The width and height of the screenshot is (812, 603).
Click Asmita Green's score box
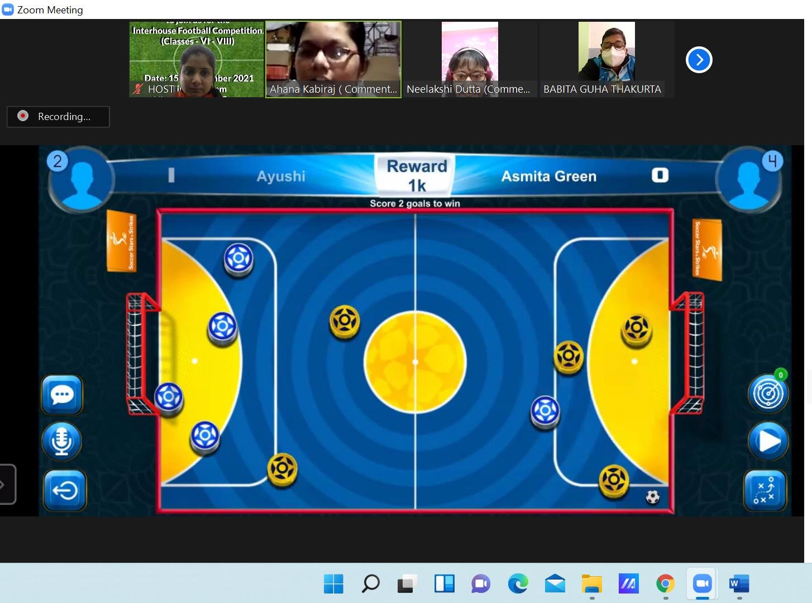(660, 175)
